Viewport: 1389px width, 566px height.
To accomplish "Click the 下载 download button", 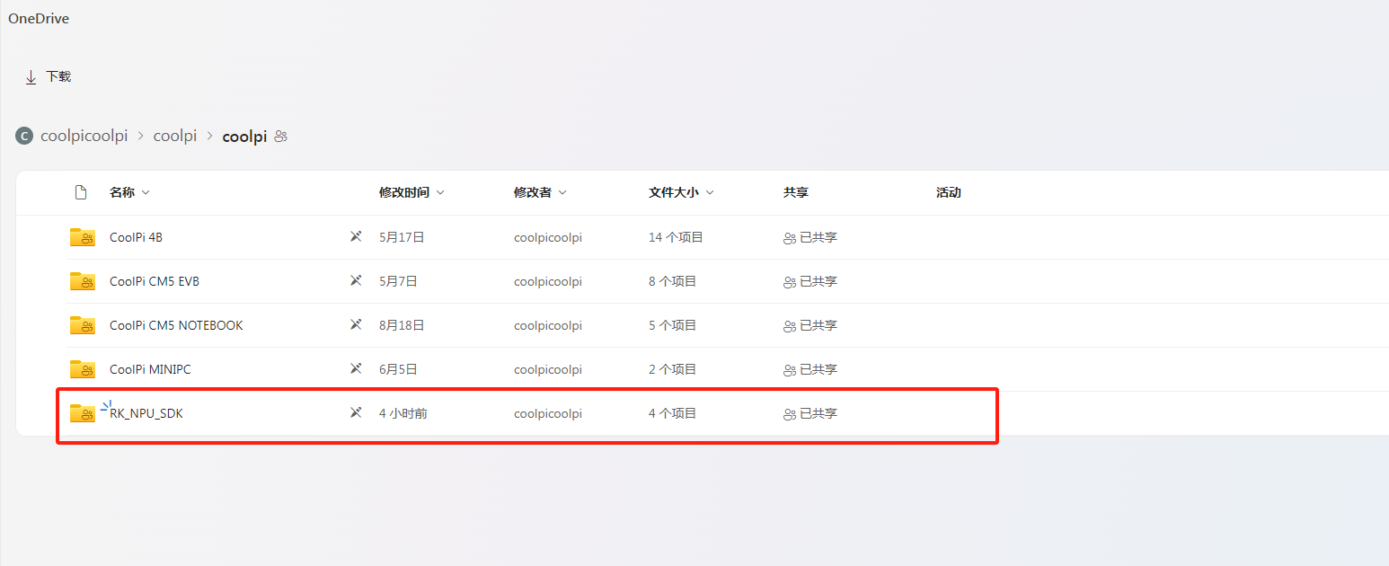I will coord(48,77).
